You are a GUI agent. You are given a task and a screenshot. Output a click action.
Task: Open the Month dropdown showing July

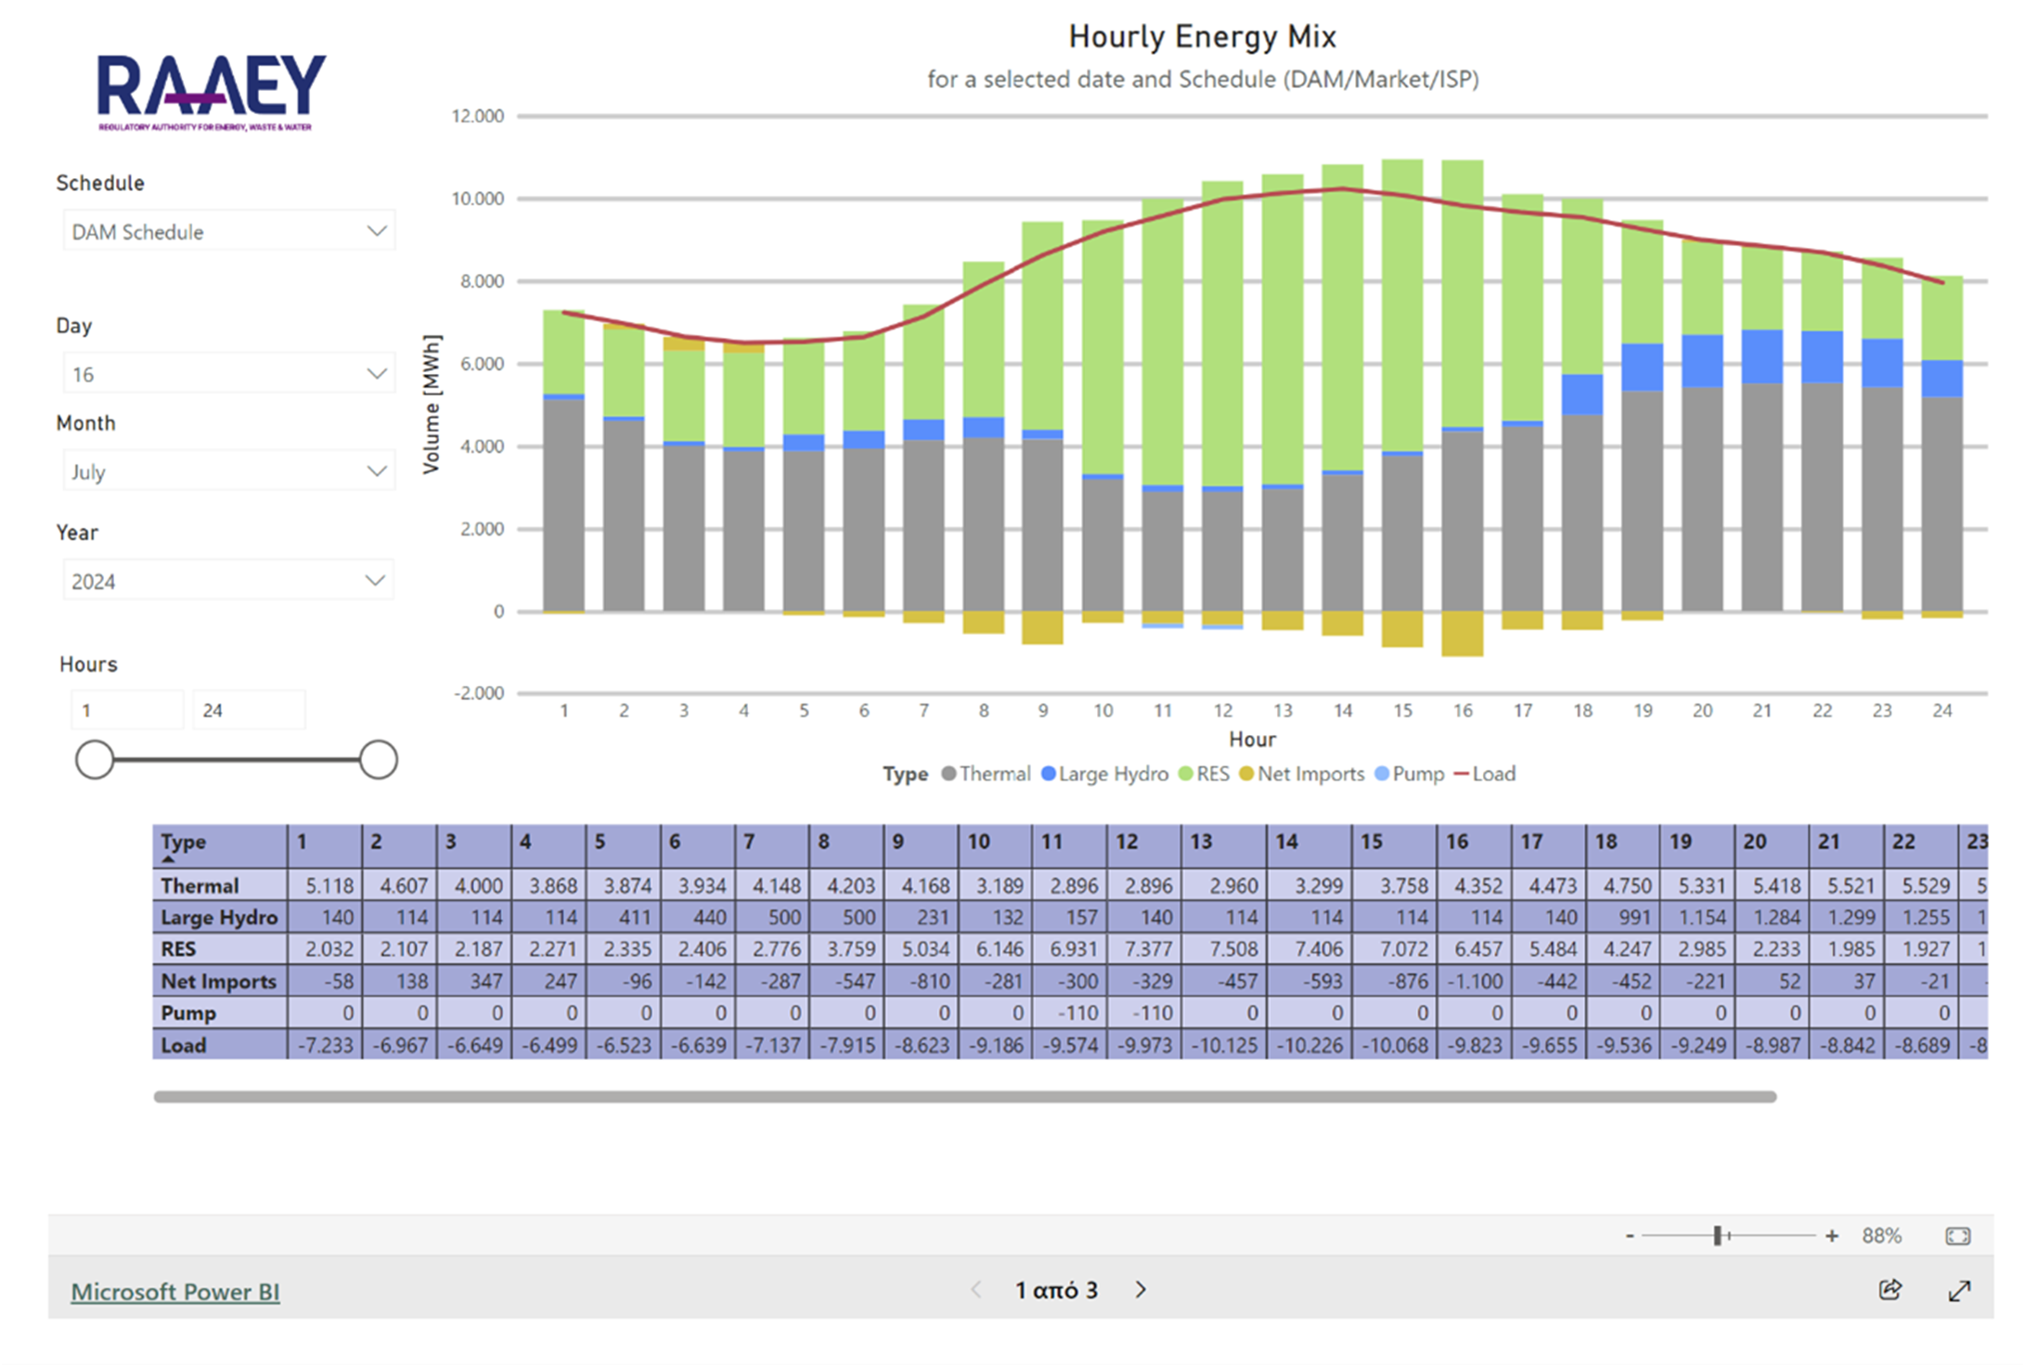pyautogui.click(x=229, y=471)
